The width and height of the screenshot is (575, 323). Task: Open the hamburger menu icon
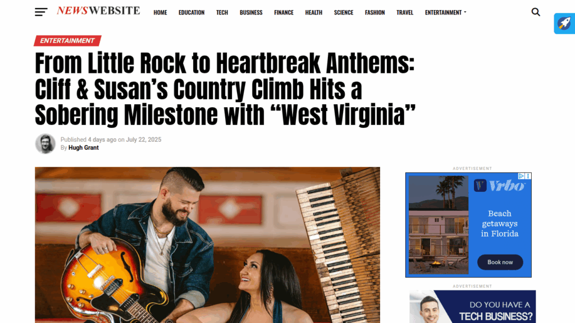click(41, 12)
